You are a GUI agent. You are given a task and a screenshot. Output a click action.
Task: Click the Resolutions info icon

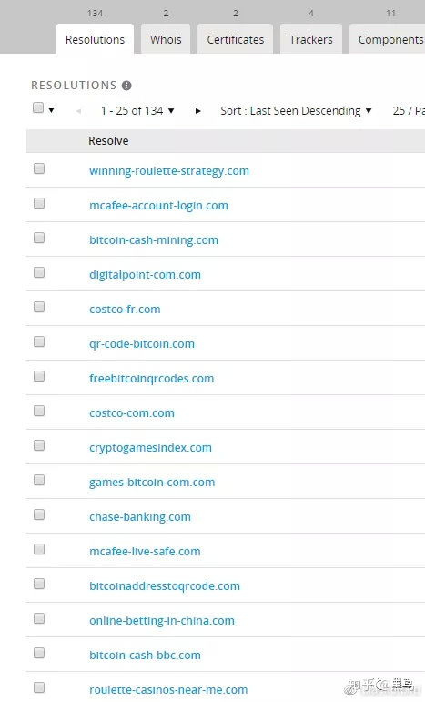click(x=126, y=86)
